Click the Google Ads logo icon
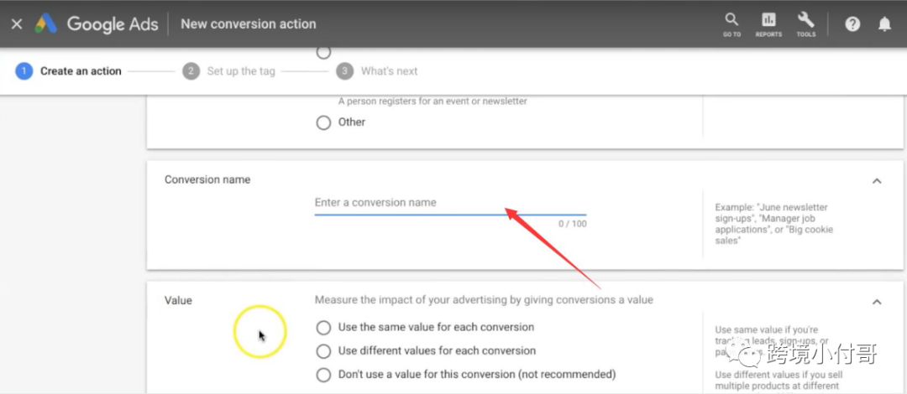 coord(45,24)
